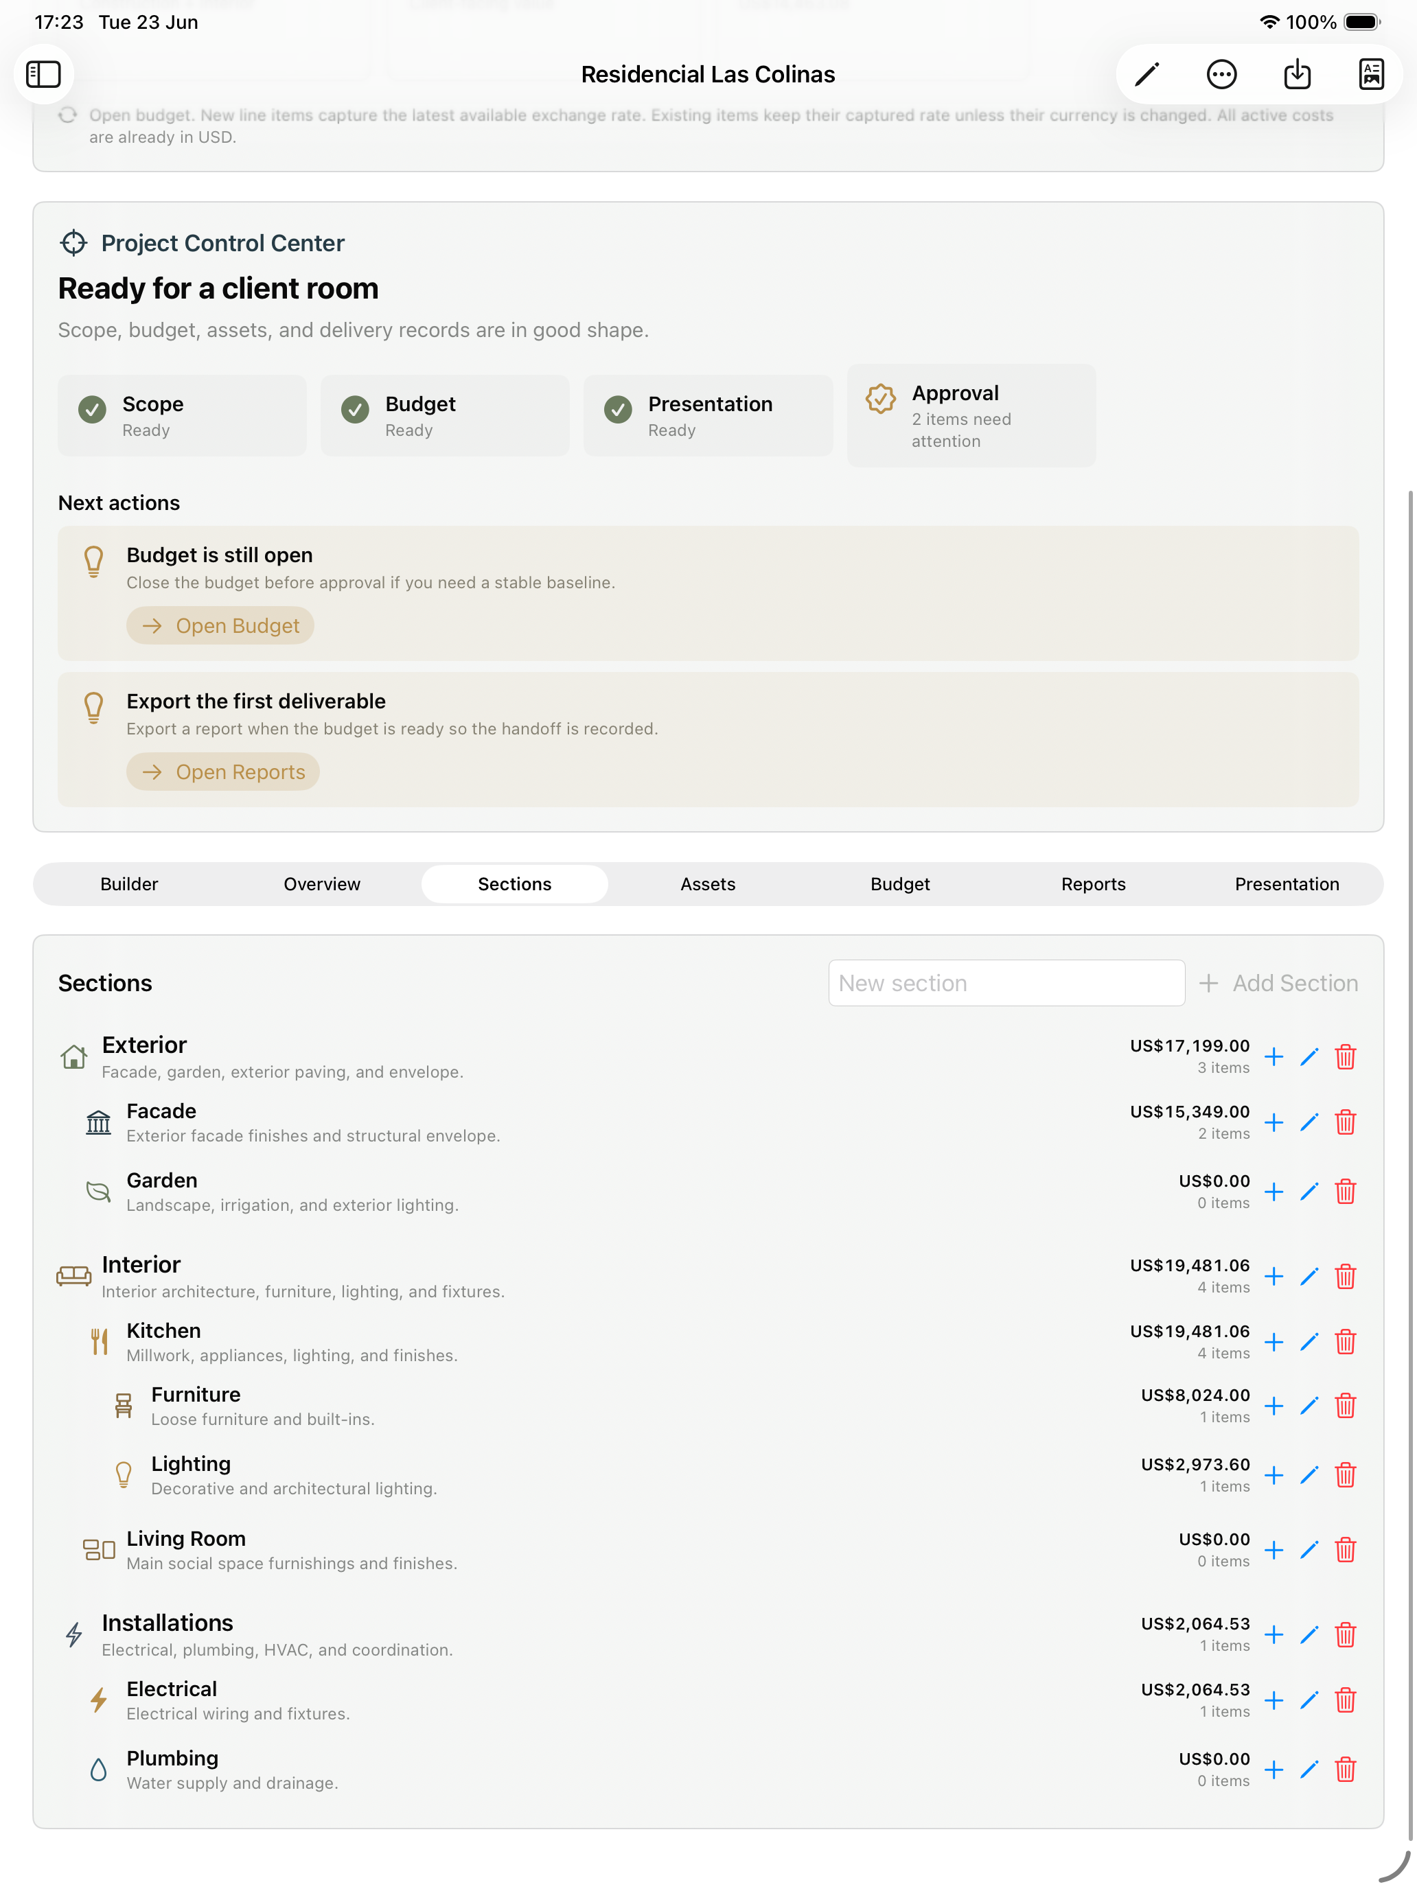Viewport: 1417px width, 1889px height.
Task: Tap the pencil edit icon in top toolbar
Action: click(x=1147, y=74)
